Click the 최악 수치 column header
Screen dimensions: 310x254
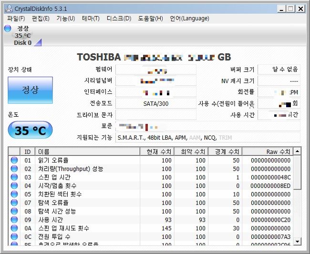191,152
